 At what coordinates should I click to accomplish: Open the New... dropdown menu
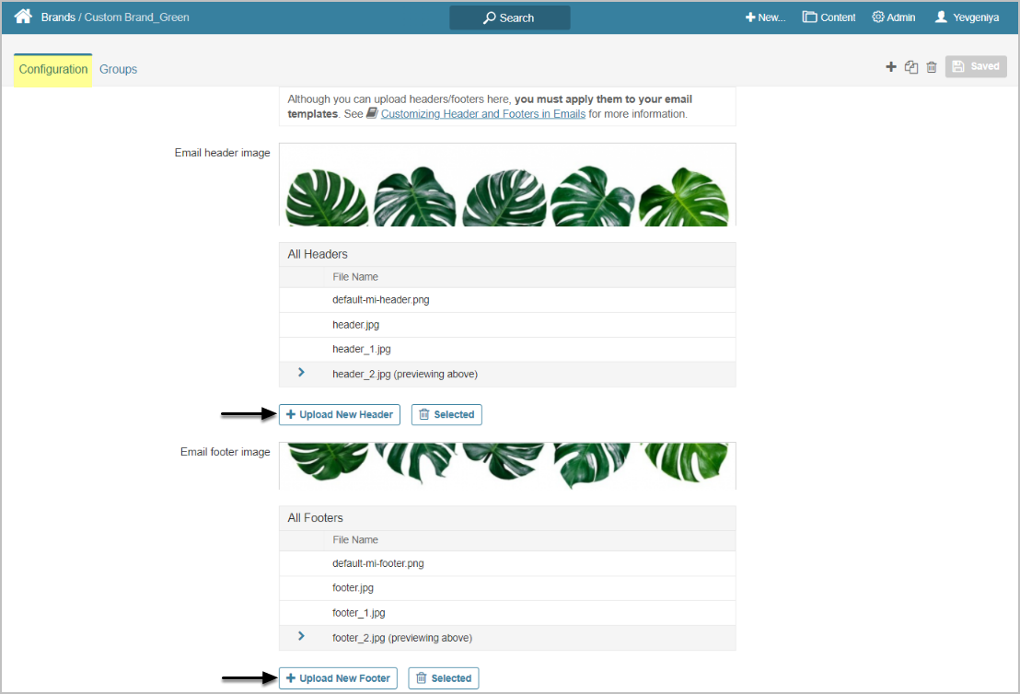[x=765, y=17]
